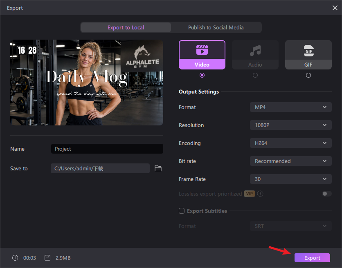
Task: Click the Output Settings heading
Action: 199,92
